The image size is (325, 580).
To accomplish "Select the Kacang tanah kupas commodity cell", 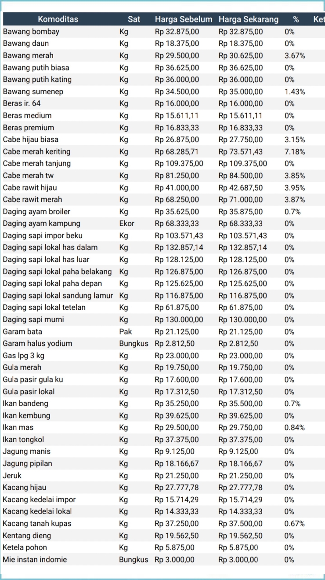I will tap(37, 524).
